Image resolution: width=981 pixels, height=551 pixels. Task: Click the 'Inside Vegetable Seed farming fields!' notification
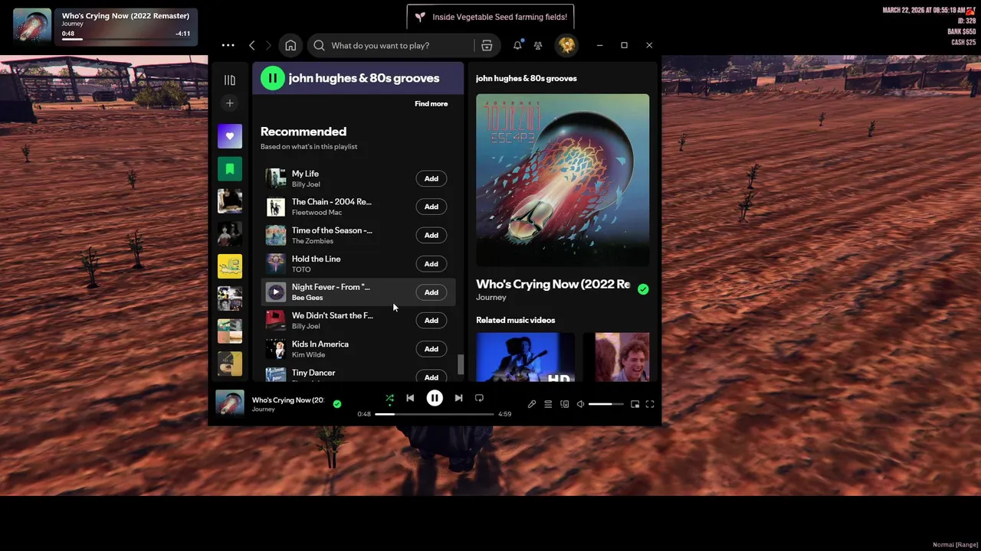(x=490, y=17)
